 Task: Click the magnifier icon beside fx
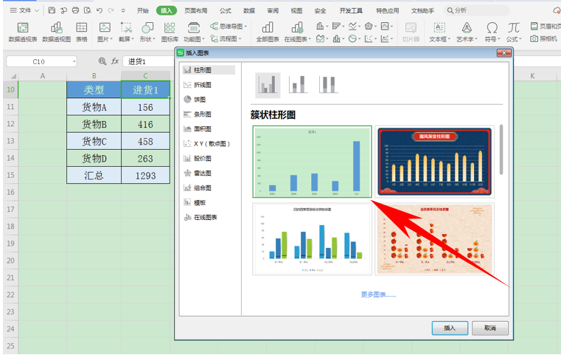pos(102,61)
